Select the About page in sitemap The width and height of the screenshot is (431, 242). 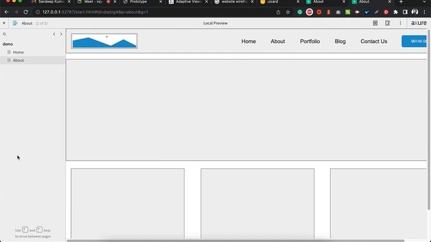[18, 61]
